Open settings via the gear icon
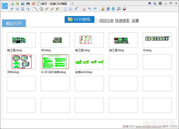Screen dimensions: 179x129 click(160, 3)
